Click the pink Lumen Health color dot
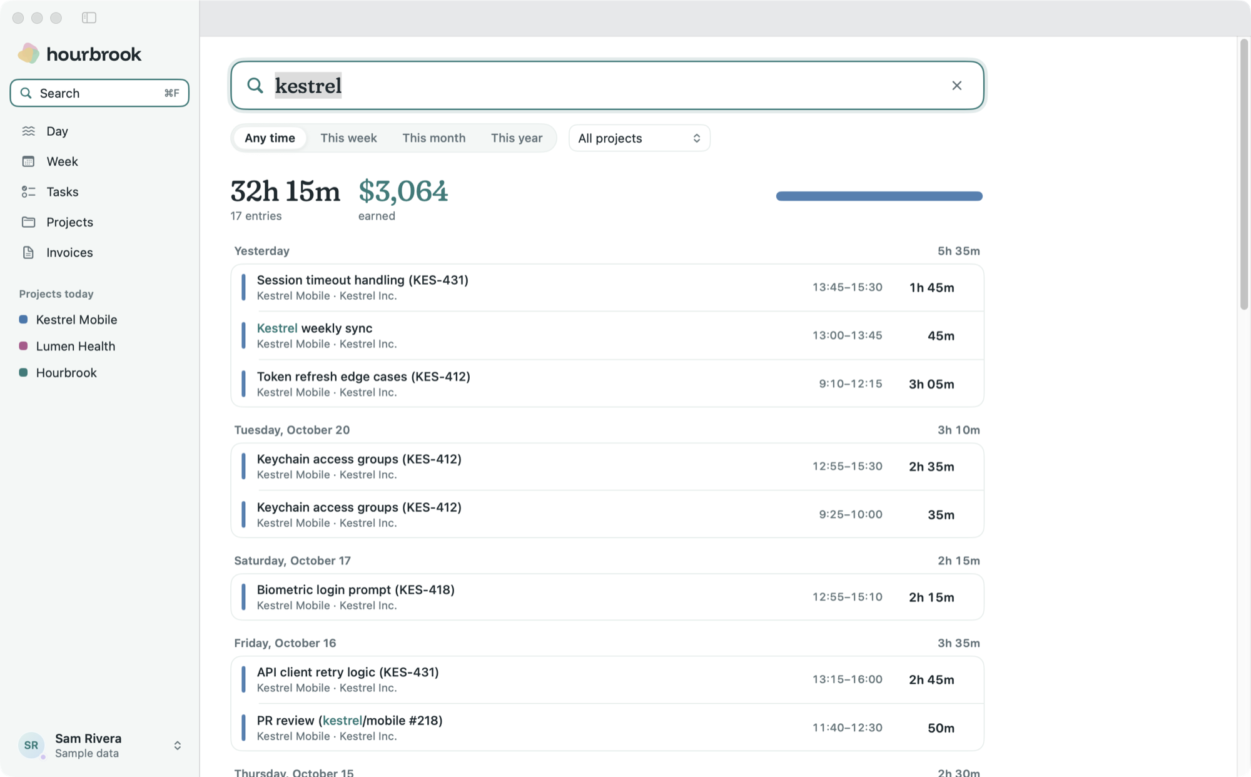The height and width of the screenshot is (777, 1251). click(x=23, y=346)
